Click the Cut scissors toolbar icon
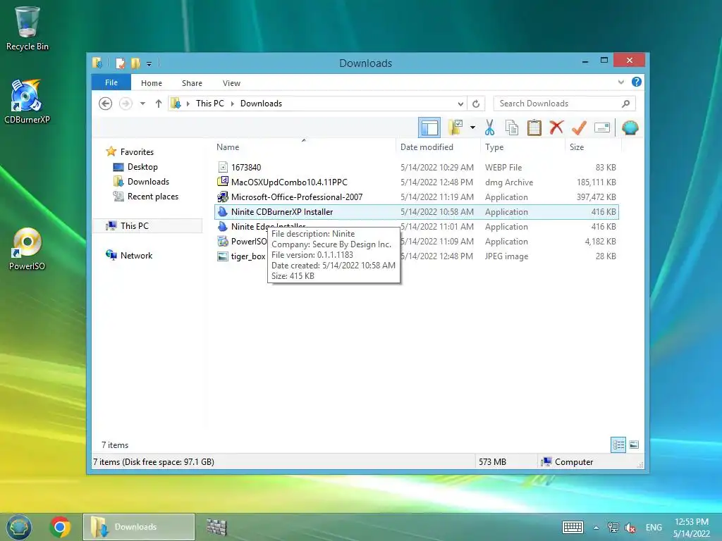This screenshot has width=722, height=541. [x=489, y=128]
